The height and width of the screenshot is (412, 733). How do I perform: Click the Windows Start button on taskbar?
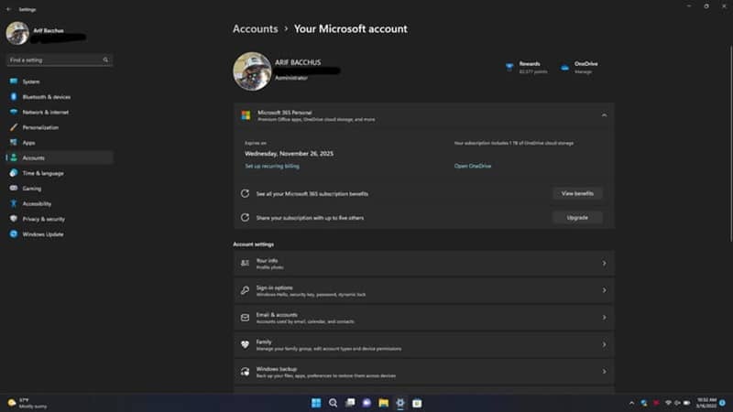pos(316,403)
